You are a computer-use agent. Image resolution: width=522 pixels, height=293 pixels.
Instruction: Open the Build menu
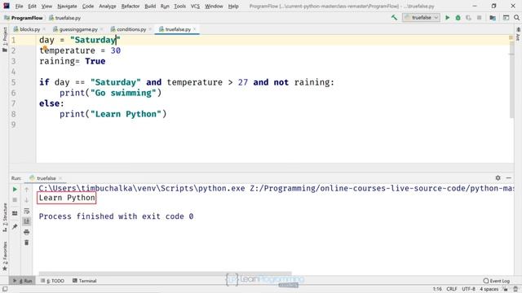pos(150,6)
